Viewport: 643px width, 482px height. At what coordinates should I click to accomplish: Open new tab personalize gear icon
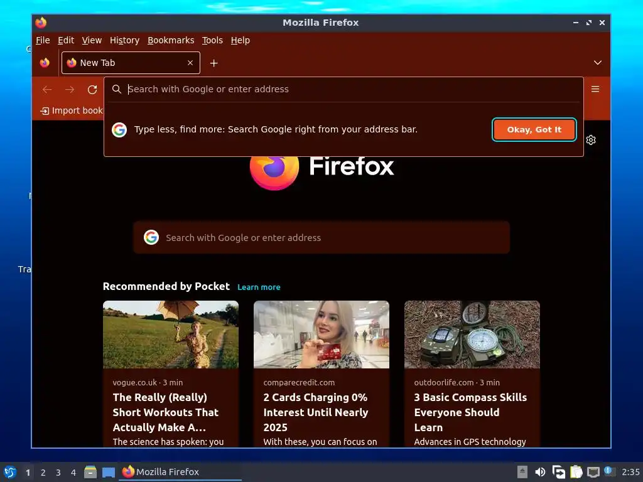click(x=591, y=140)
